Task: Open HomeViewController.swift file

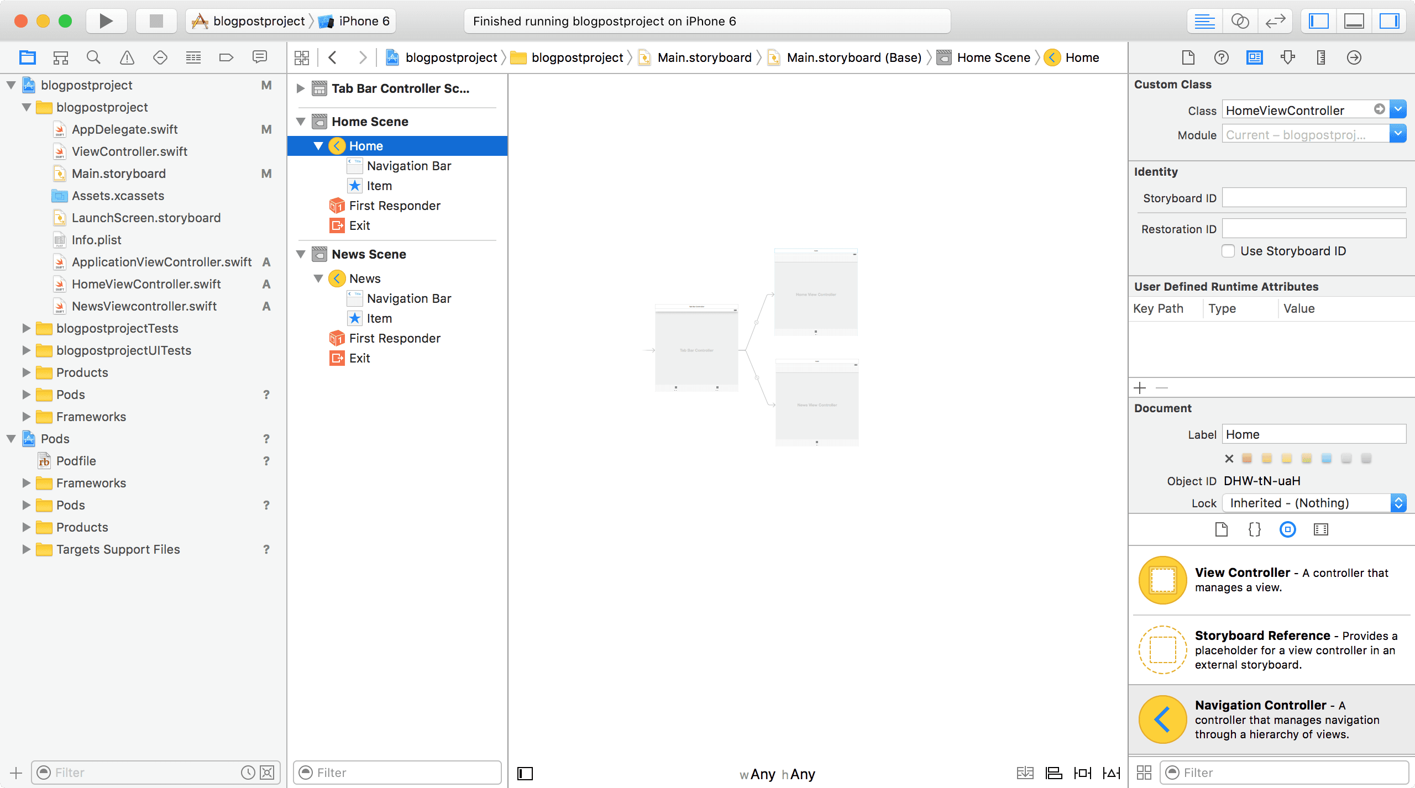Action: click(146, 284)
